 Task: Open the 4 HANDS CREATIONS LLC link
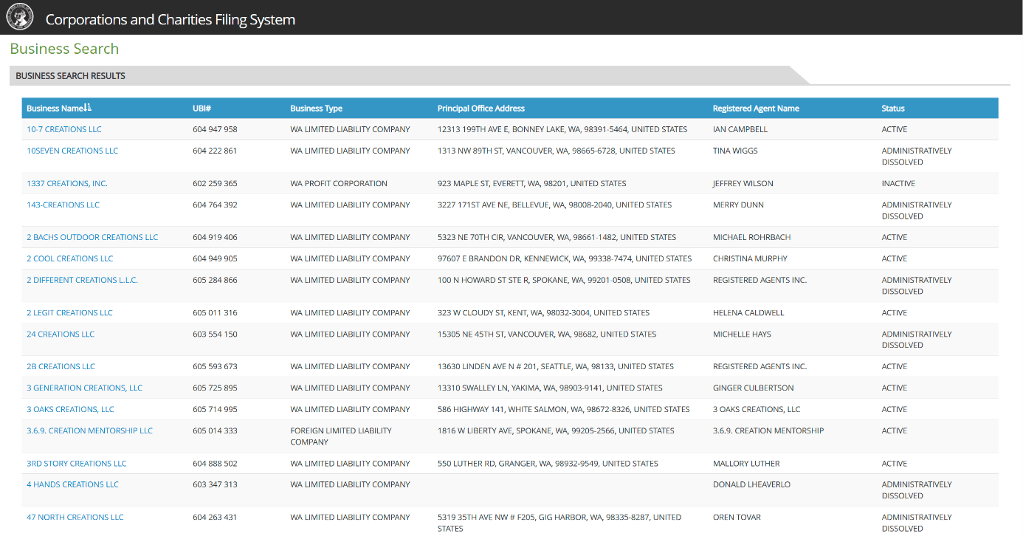click(72, 484)
